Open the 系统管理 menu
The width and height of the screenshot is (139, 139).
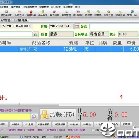[68, 7]
